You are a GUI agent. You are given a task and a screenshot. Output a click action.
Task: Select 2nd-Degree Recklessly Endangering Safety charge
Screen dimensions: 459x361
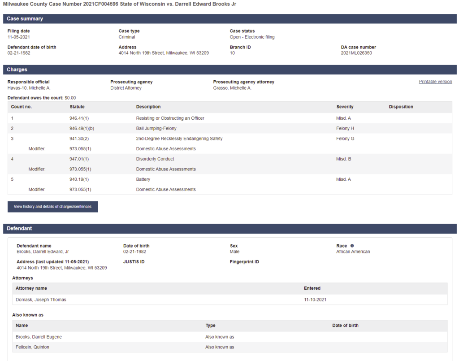[179, 139]
